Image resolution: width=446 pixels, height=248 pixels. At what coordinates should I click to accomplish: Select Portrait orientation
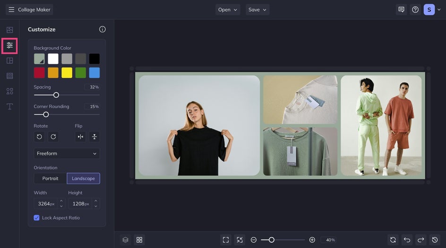coord(51,179)
